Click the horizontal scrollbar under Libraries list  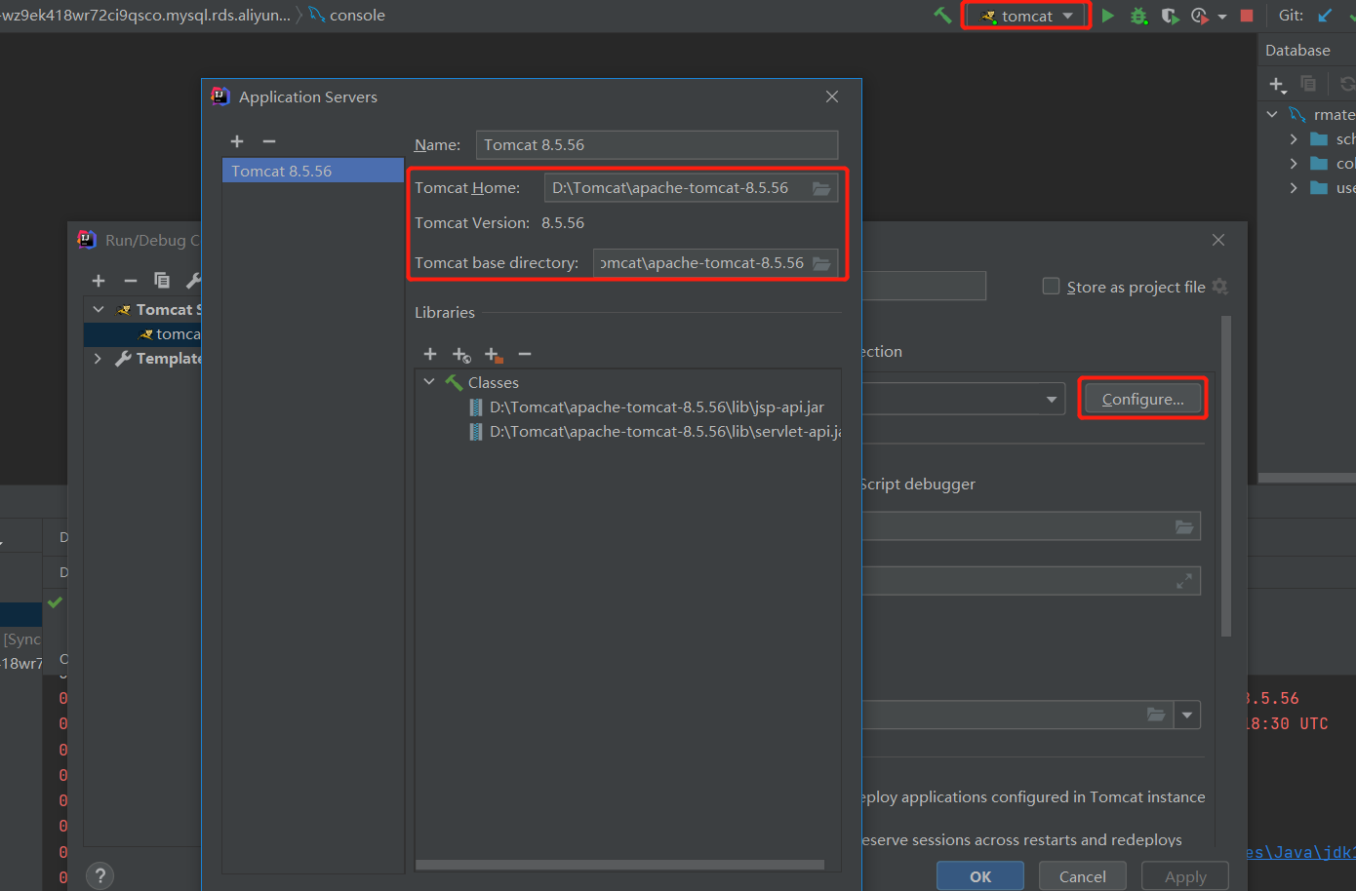tap(620, 865)
